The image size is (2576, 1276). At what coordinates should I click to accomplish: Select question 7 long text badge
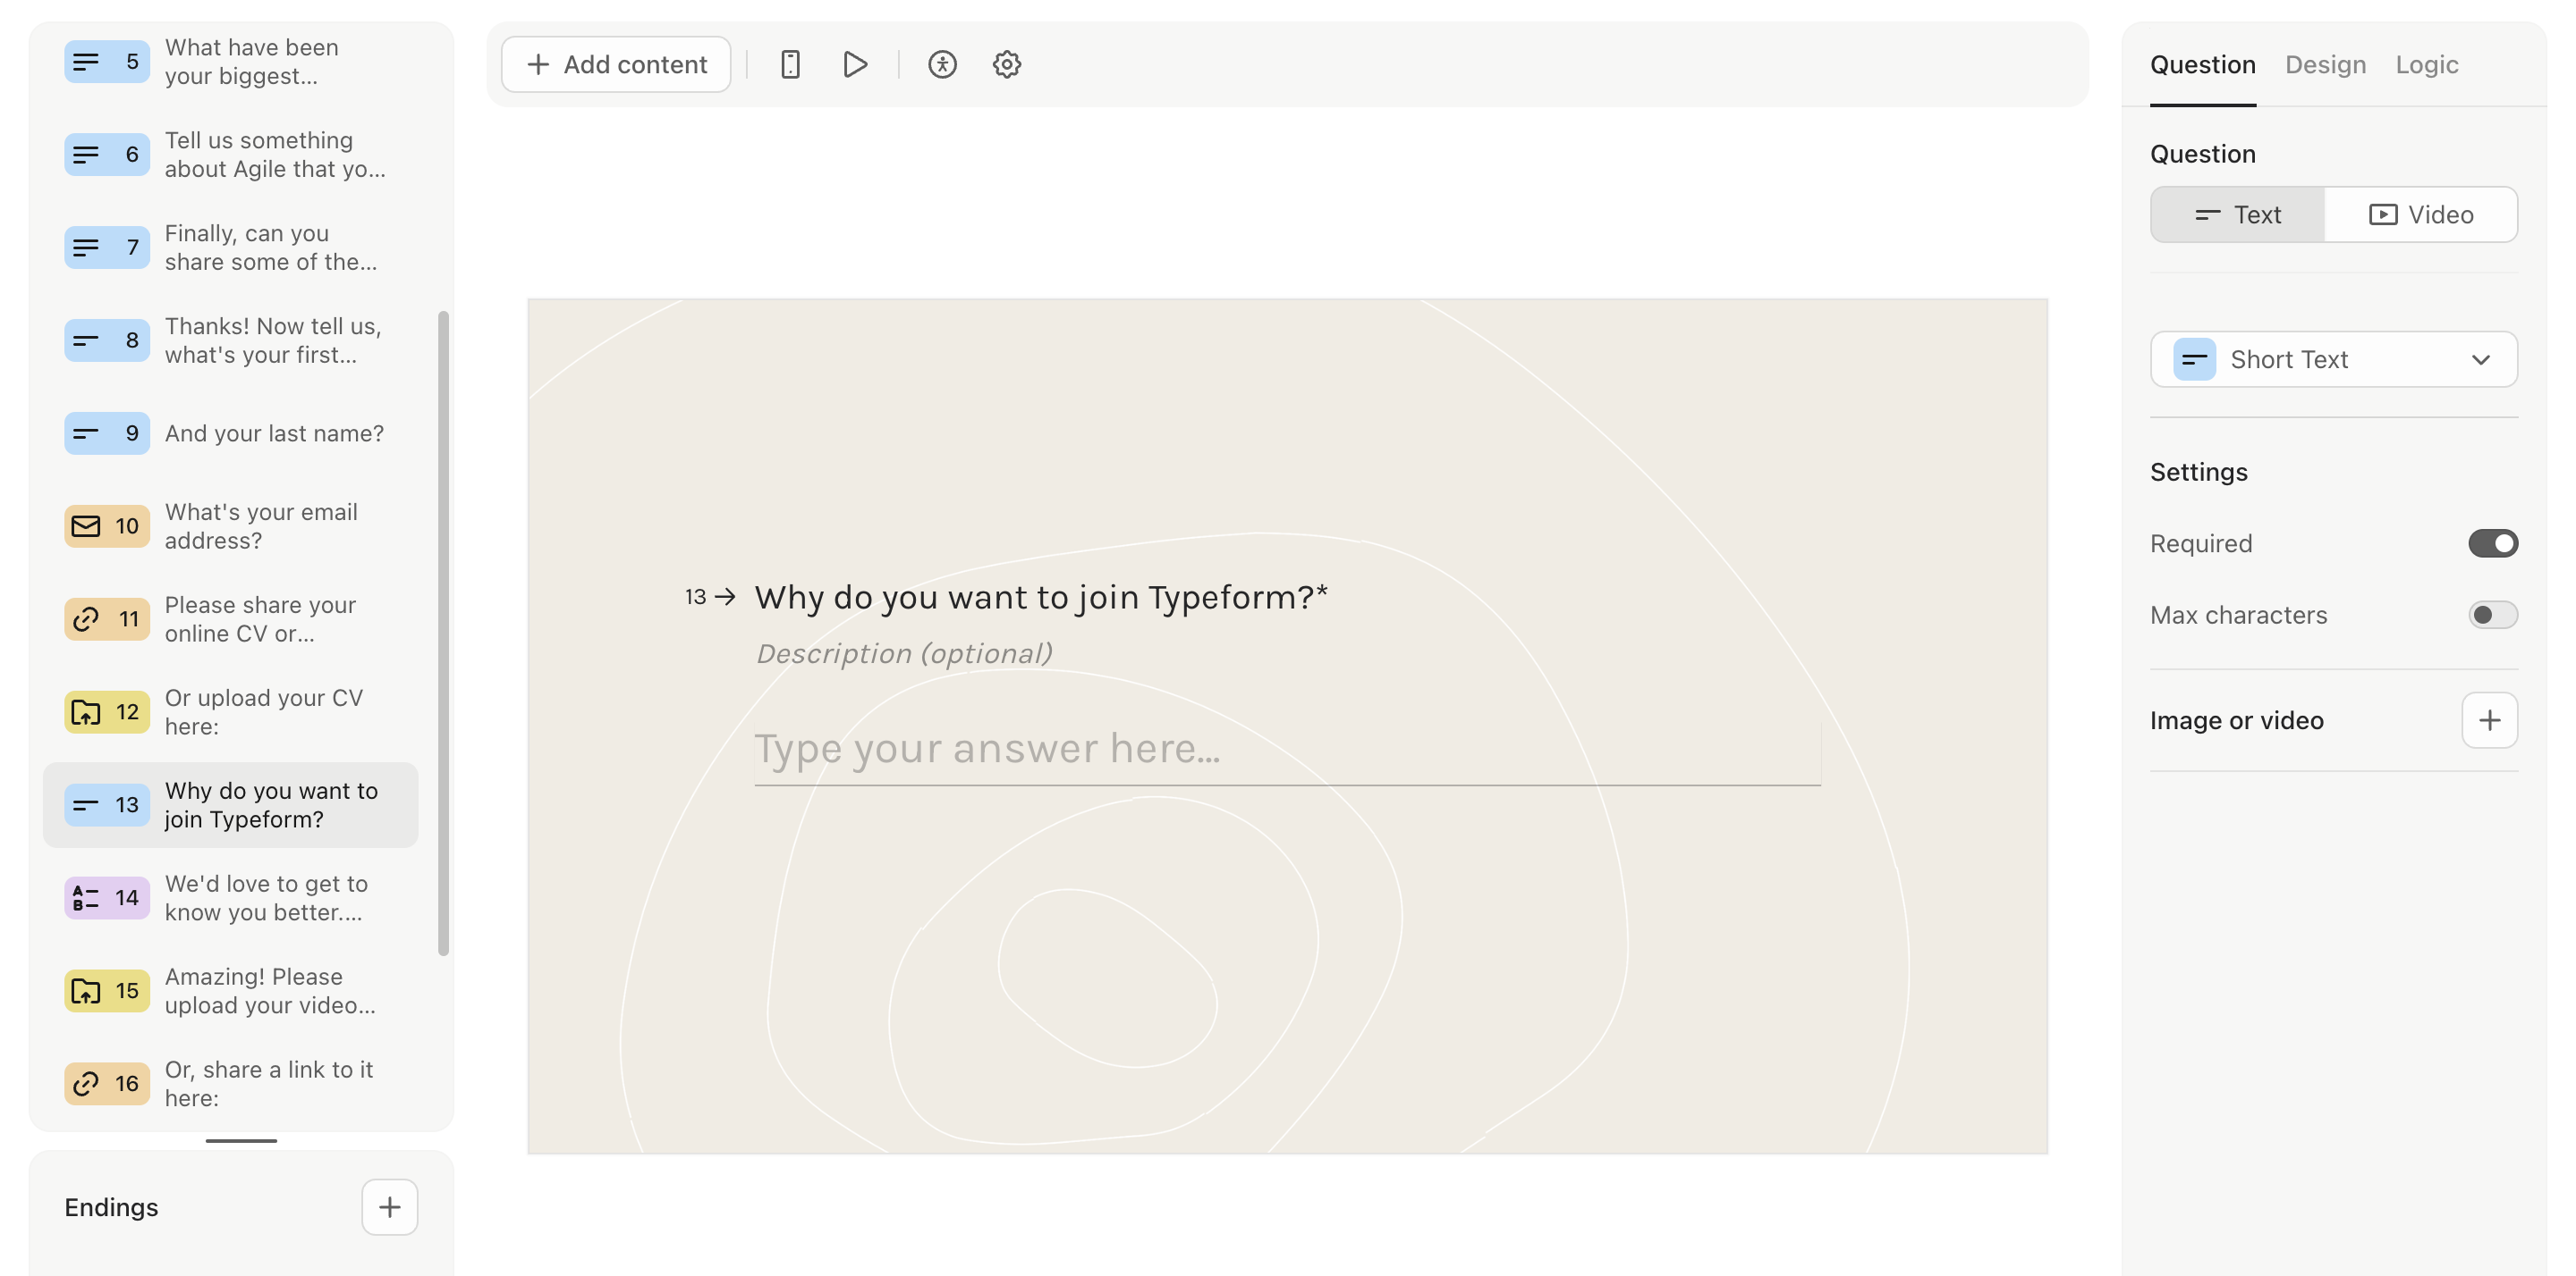tap(107, 248)
